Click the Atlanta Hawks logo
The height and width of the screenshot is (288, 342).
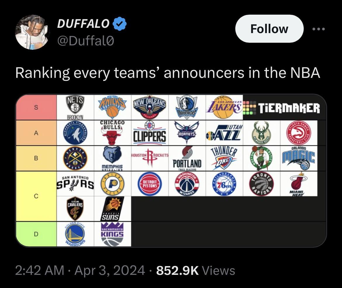298,133
